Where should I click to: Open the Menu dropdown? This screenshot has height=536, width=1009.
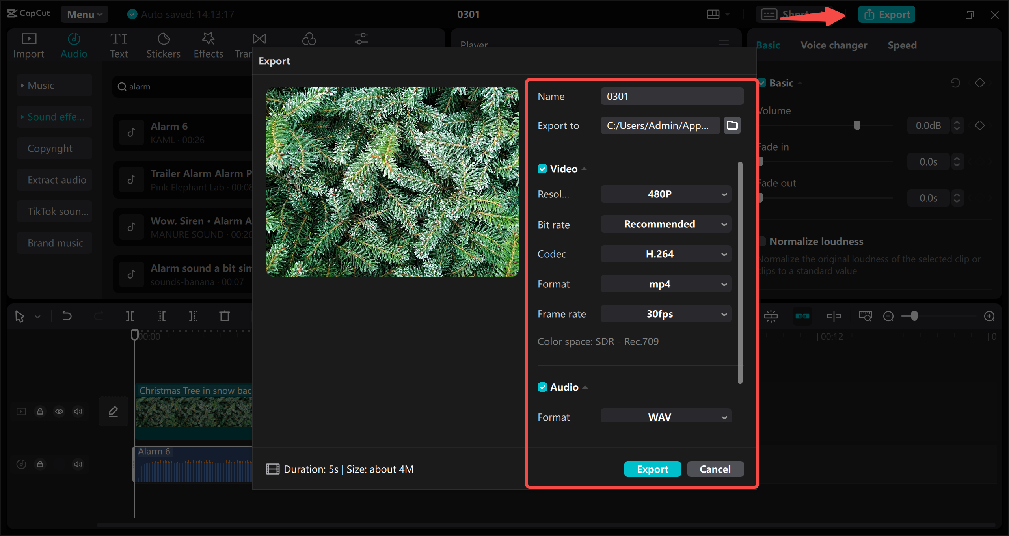(84, 14)
